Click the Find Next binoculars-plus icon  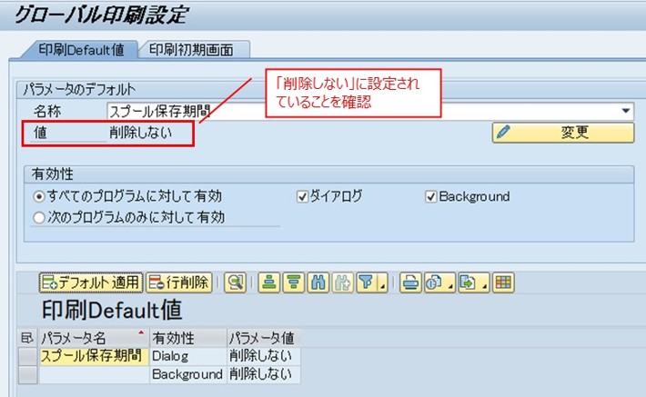[x=342, y=283]
